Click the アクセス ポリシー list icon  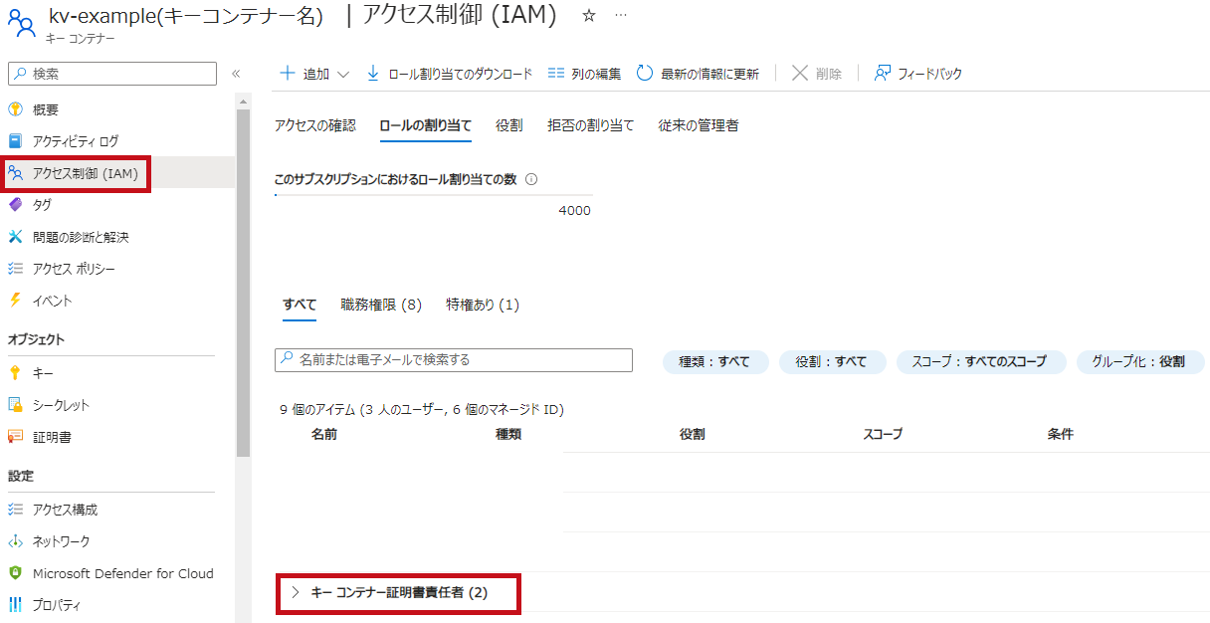click(15, 269)
